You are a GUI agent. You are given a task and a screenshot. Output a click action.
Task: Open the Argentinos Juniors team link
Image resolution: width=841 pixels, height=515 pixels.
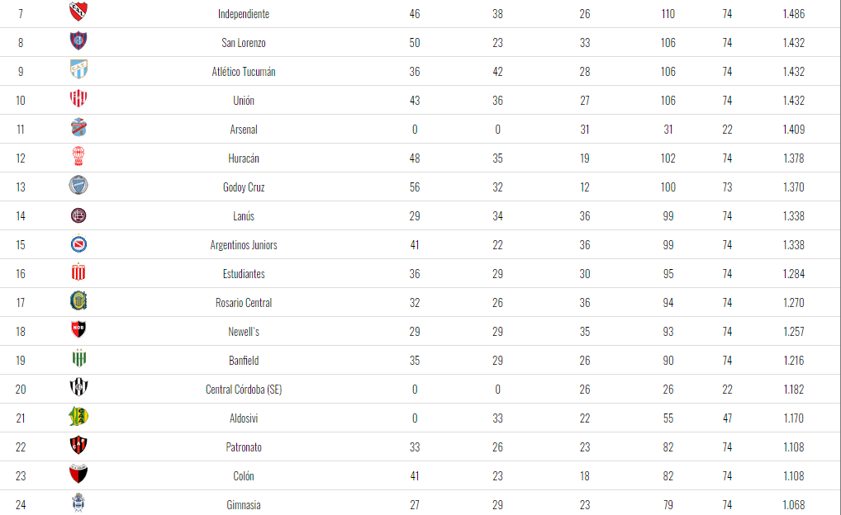(x=244, y=245)
